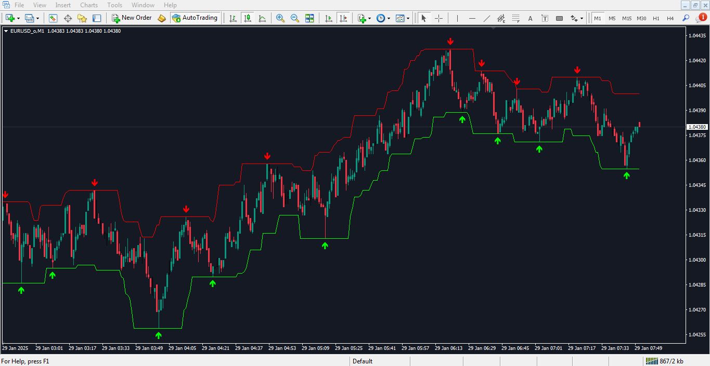
Task: Switch to the M15 timeframe
Action: coord(627,18)
